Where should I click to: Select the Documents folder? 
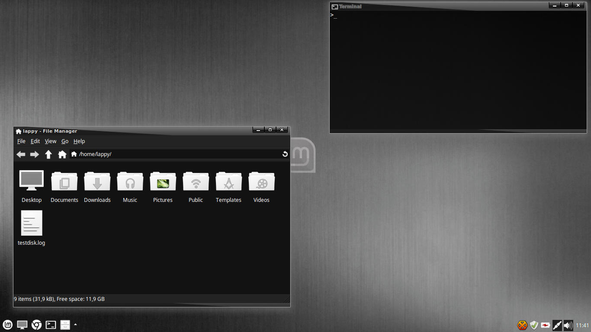coord(64,181)
